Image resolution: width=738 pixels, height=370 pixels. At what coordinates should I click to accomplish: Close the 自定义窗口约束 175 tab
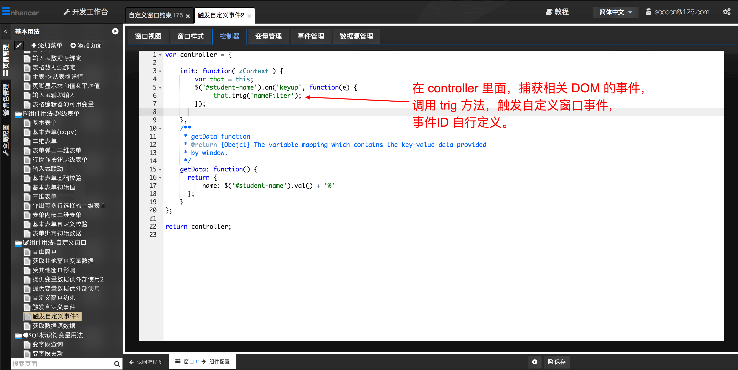(x=188, y=16)
